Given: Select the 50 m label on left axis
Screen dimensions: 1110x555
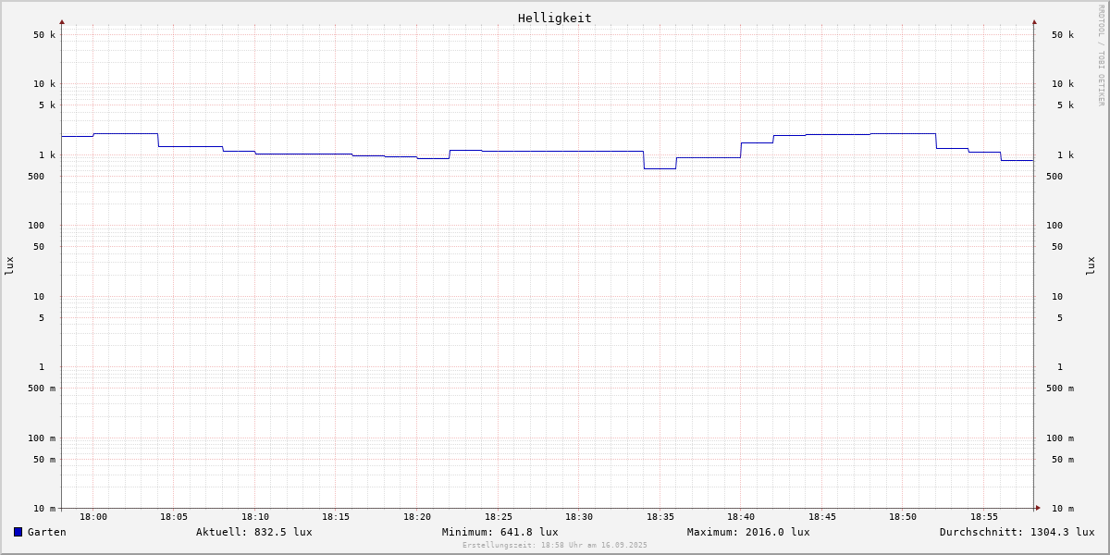Looking at the screenshot, I should (44, 460).
